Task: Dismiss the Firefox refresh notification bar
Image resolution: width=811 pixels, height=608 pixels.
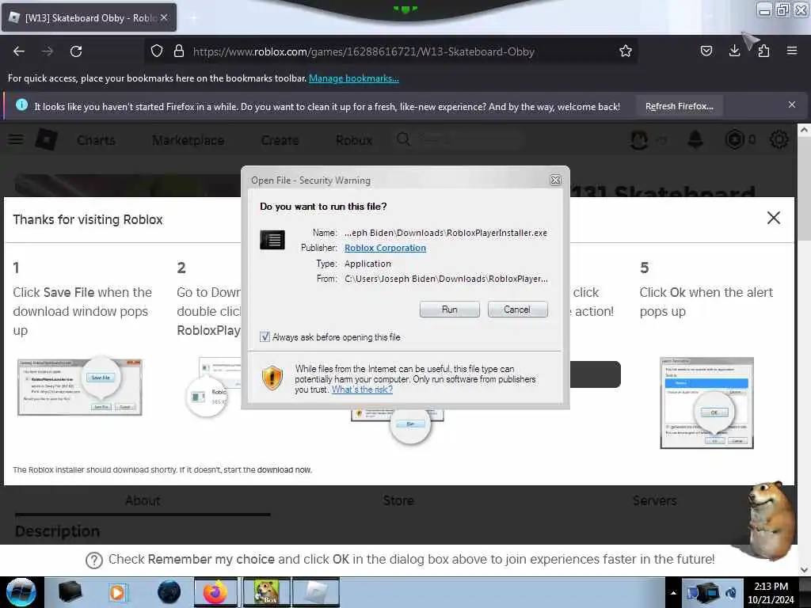Action: point(791,105)
